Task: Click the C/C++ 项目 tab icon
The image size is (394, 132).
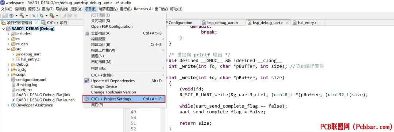Action: point(44,23)
